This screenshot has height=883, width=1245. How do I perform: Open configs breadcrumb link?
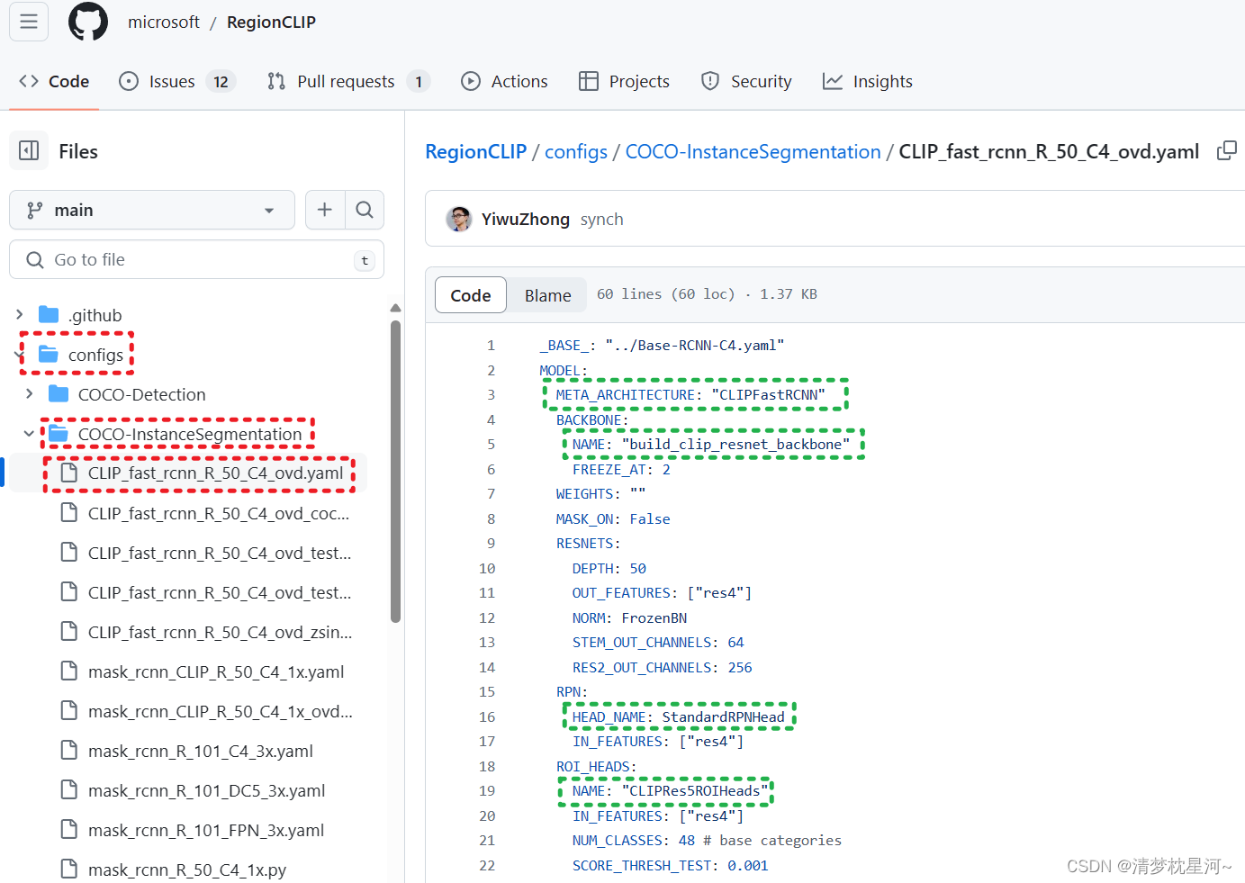pyautogui.click(x=576, y=151)
